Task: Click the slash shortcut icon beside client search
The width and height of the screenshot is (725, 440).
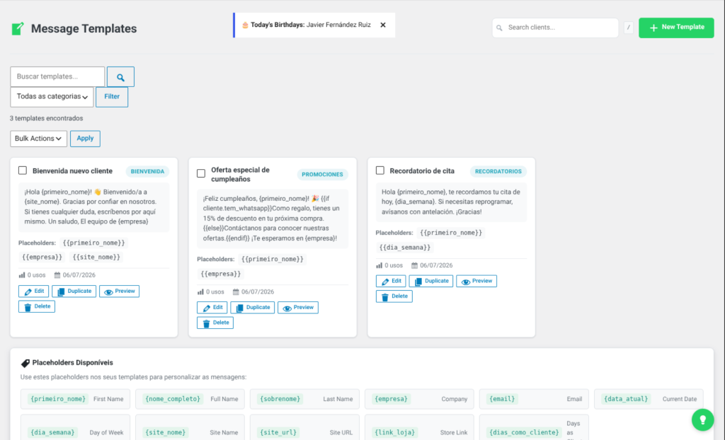Action: point(629,28)
